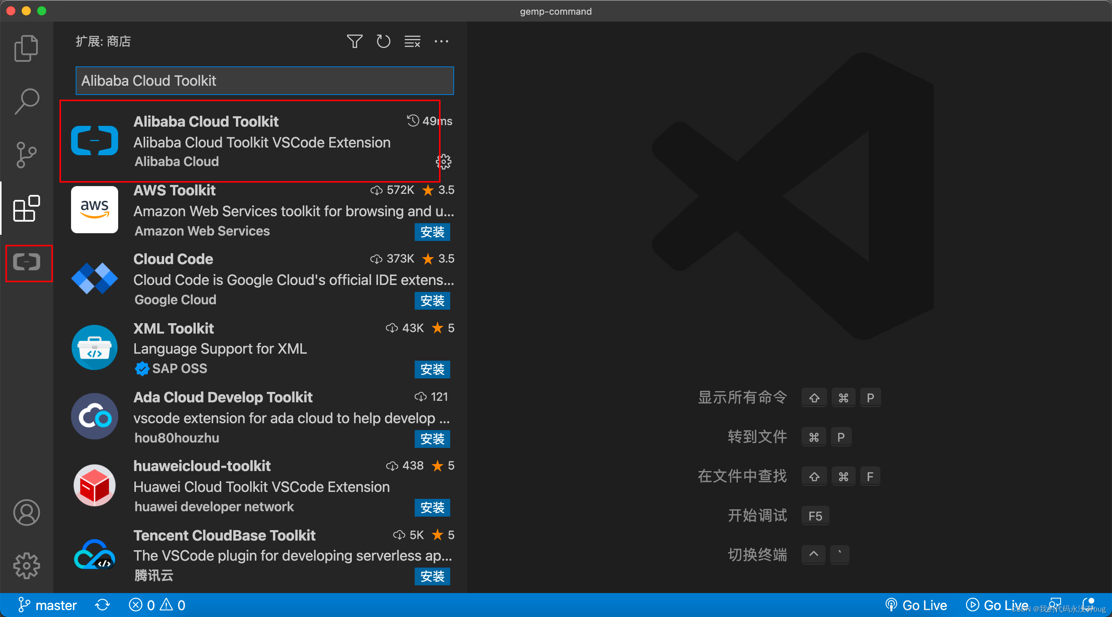
Task: Click the Tencent CloudBase Toolkit logo
Action: point(95,554)
